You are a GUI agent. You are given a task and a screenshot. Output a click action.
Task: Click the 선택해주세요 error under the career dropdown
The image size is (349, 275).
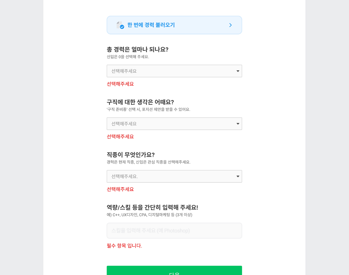pos(120,84)
